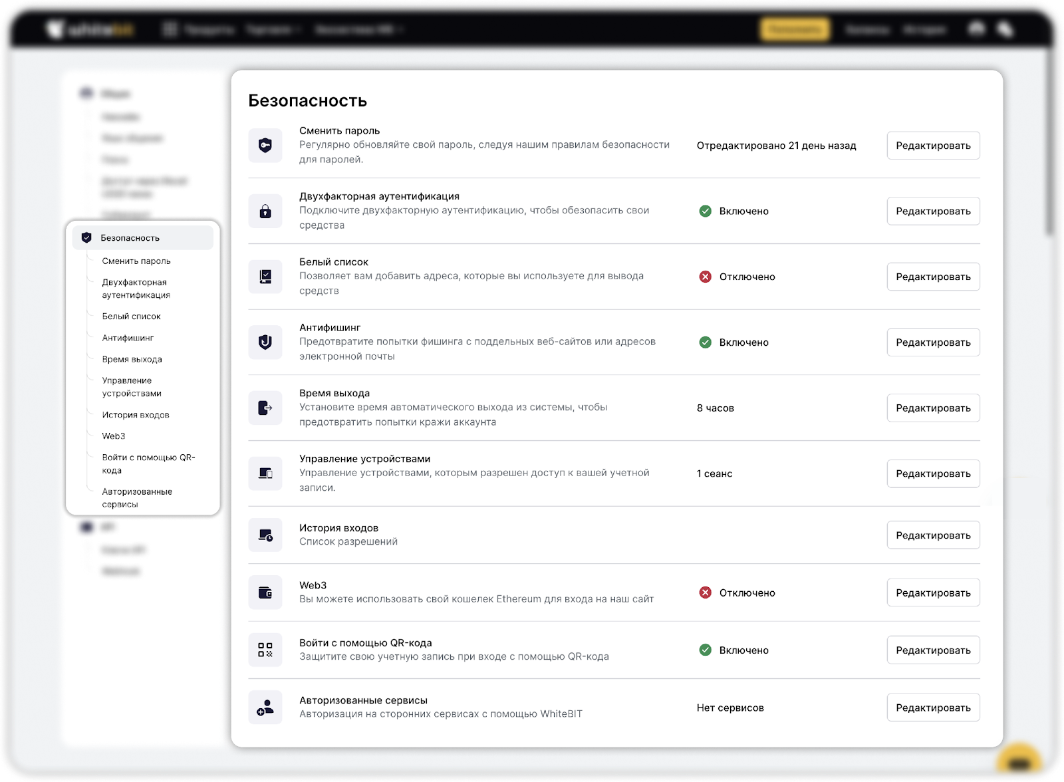The width and height of the screenshot is (1064, 782).
Task: Select История входов sidebar entry
Action: pyautogui.click(x=136, y=415)
